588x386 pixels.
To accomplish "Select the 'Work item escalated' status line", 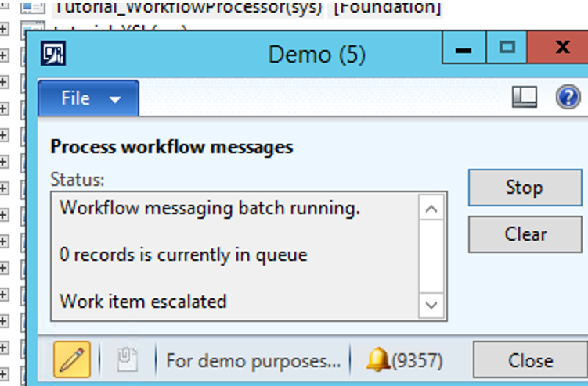I will point(142,301).
